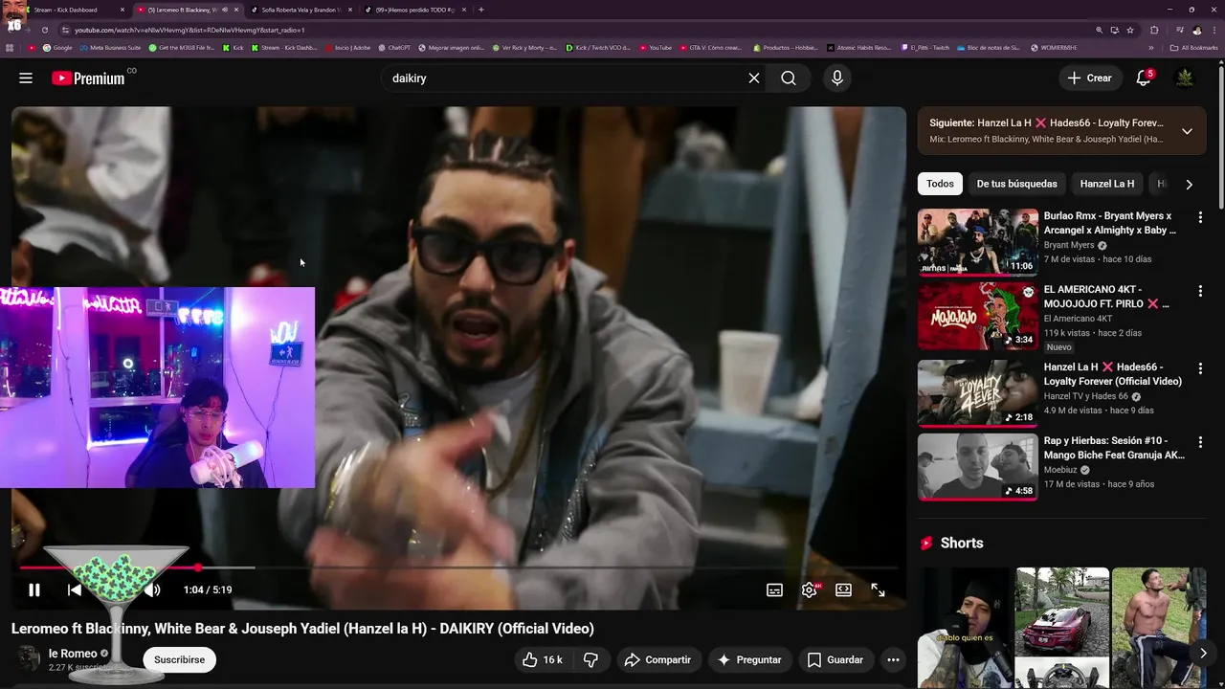Image resolution: width=1225 pixels, height=689 pixels.
Task: Switch to Hemos perdido TODO tab
Action: click(415, 10)
